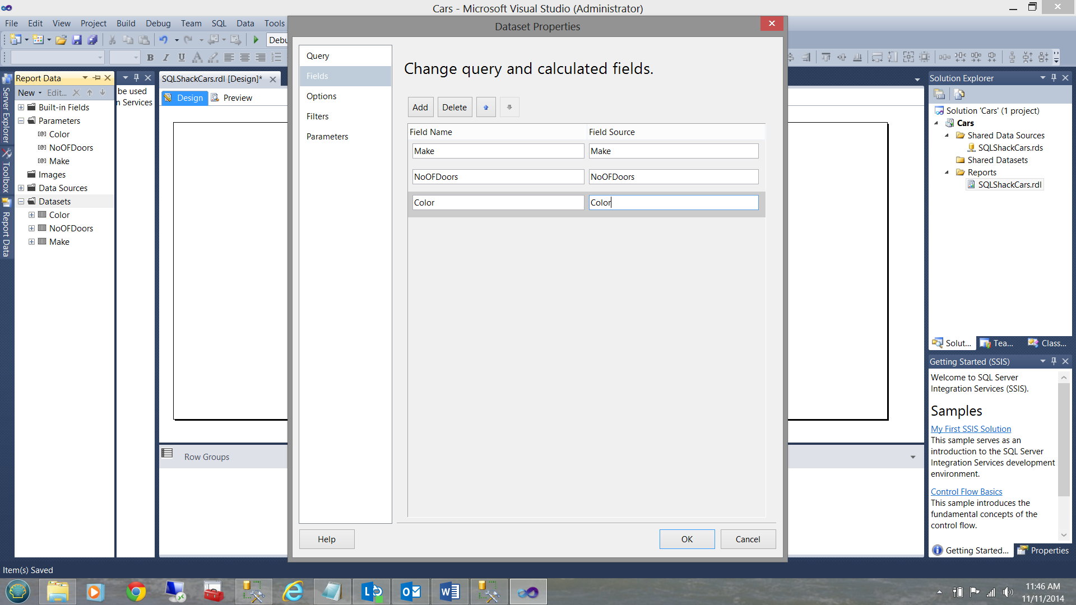Open the Debug menu

coord(158,24)
